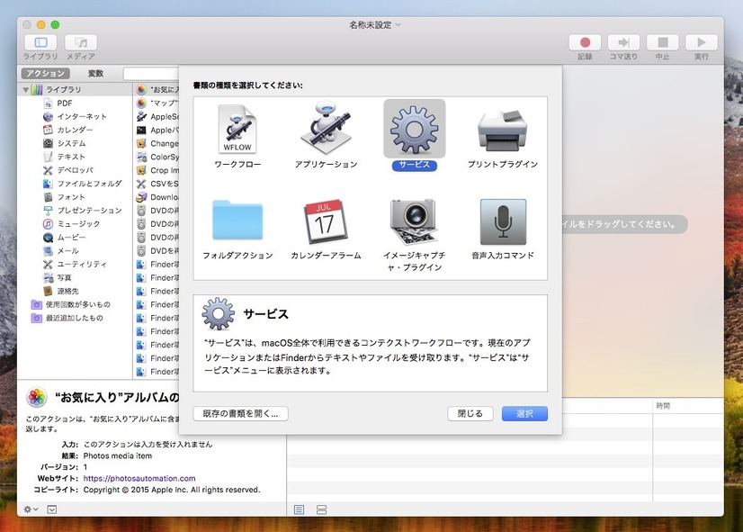Select the ワークフロー document type icon
Image resolution: width=743 pixels, height=532 pixels.
pos(237,129)
